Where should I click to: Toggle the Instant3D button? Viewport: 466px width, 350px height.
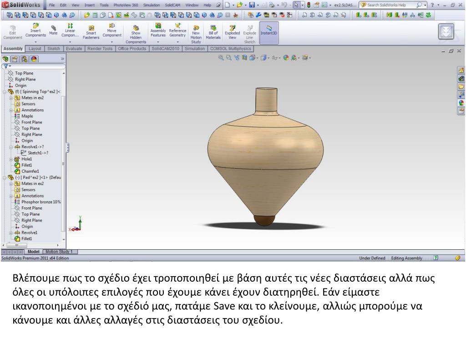coord(269,31)
